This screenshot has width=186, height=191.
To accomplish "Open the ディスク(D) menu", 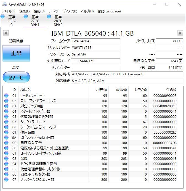I will [70, 11].
